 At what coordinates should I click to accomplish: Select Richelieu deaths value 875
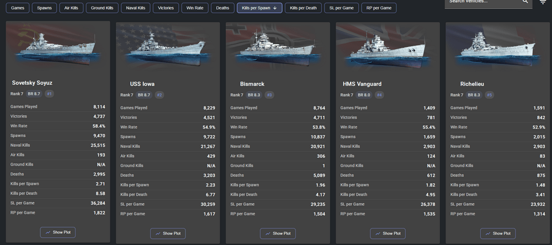541,175
